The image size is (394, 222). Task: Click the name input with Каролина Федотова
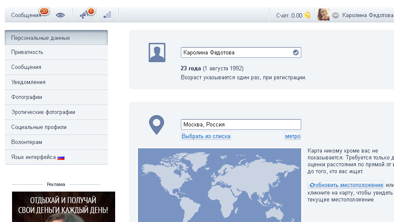click(241, 53)
